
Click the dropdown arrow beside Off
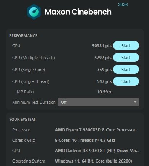[x=135, y=102]
